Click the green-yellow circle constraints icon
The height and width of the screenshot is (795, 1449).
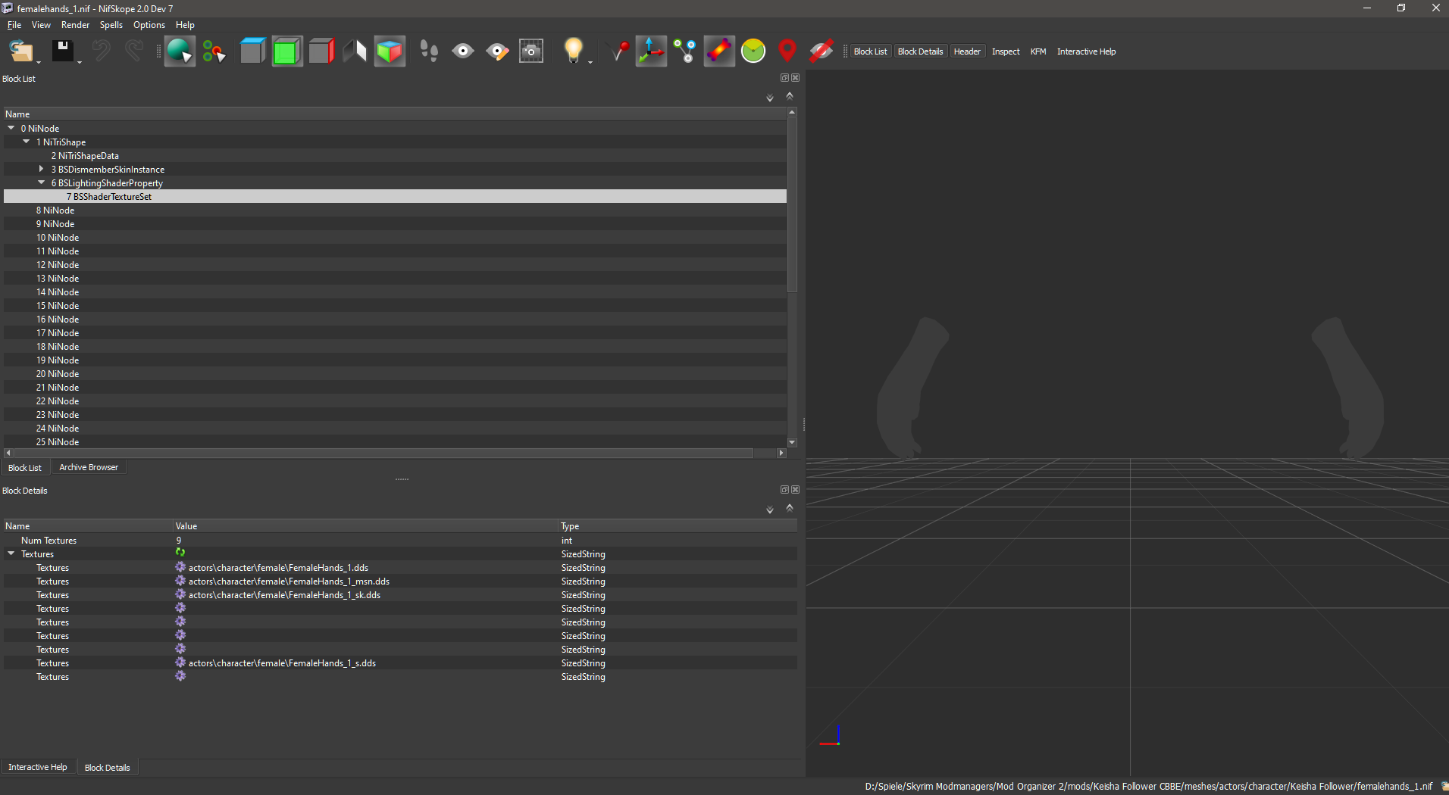coord(753,51)
